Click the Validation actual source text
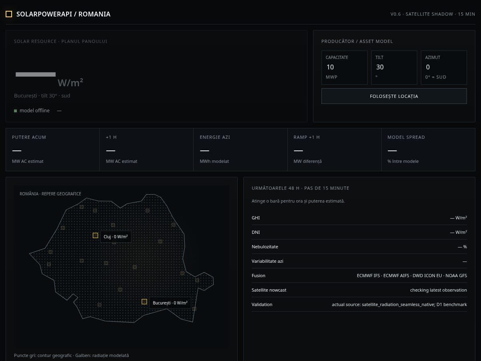Viewport: 481px width, 361px height. tap(399, 304)
